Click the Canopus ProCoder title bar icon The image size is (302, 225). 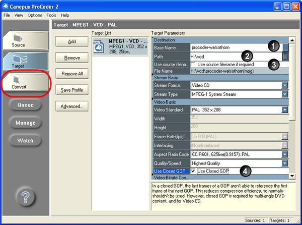coord(5,7)
